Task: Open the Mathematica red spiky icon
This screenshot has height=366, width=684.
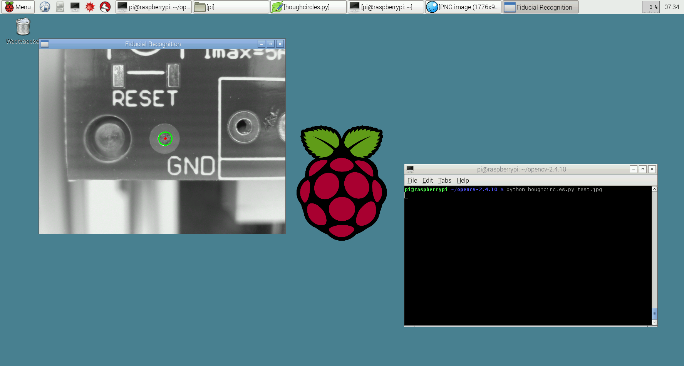Action: (x=90, y=7)
